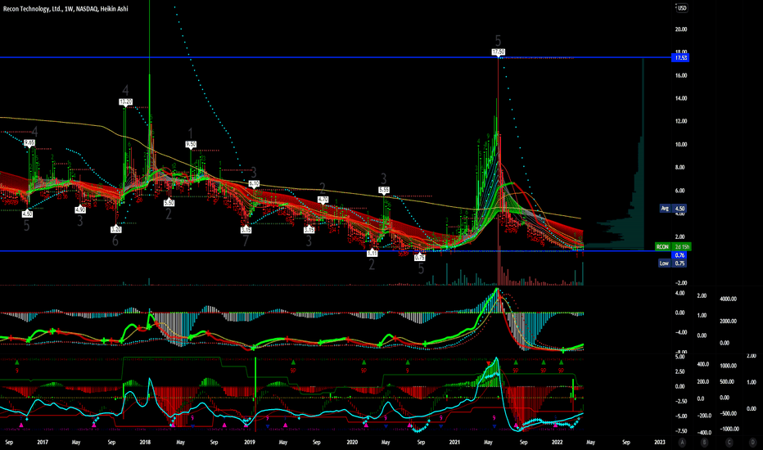The height and width of the screenshot is (450, 763).
Task: Click the Low 0.75 axis label
Action: 672,263
